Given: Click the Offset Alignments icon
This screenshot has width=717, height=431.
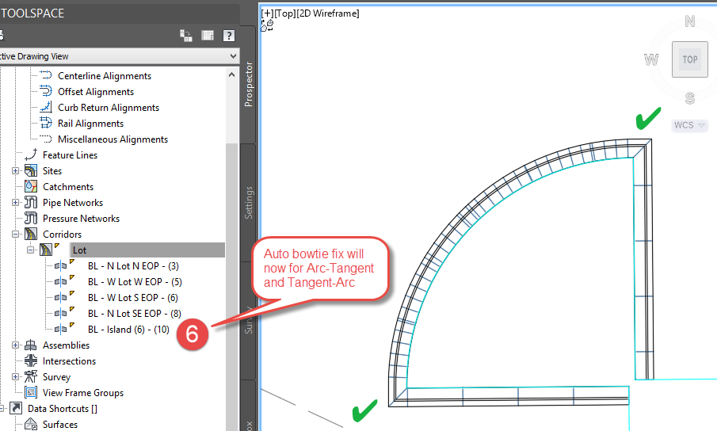Looking at the screenshot, I should [x=46, y=91].
